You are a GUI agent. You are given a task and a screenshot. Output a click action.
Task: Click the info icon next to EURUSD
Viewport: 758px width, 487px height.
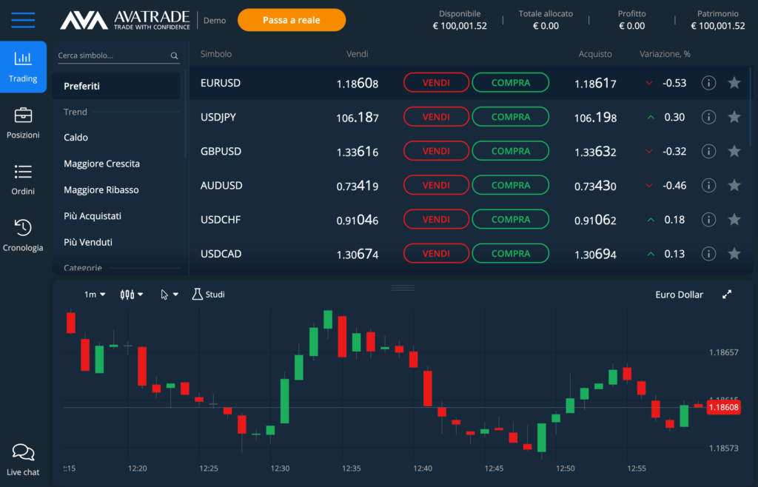click(x=708, y=83)
